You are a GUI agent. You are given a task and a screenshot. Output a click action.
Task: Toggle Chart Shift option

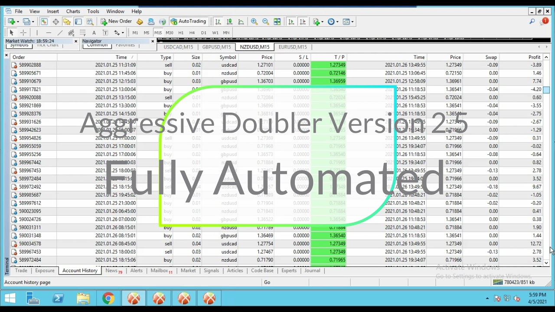[x=303, y=21]
